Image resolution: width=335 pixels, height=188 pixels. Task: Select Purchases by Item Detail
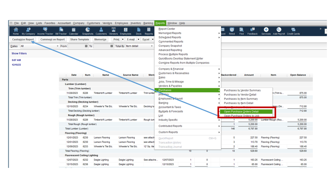click(247, 103)
